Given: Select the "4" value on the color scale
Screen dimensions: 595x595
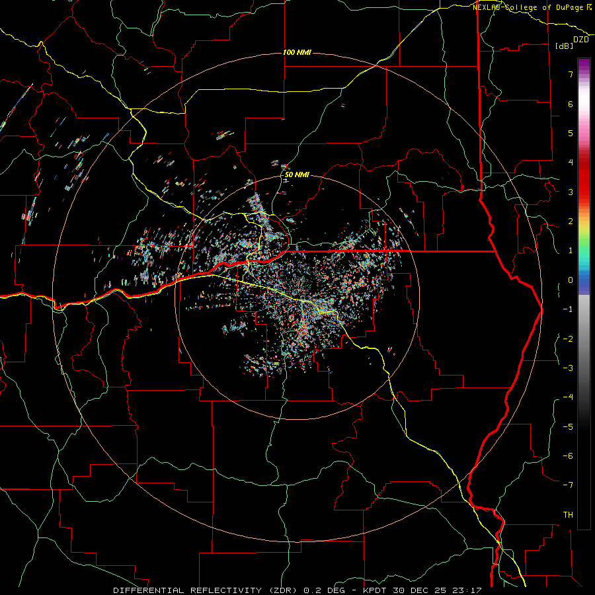Looking at the screenshot, I should coord(571,163).
